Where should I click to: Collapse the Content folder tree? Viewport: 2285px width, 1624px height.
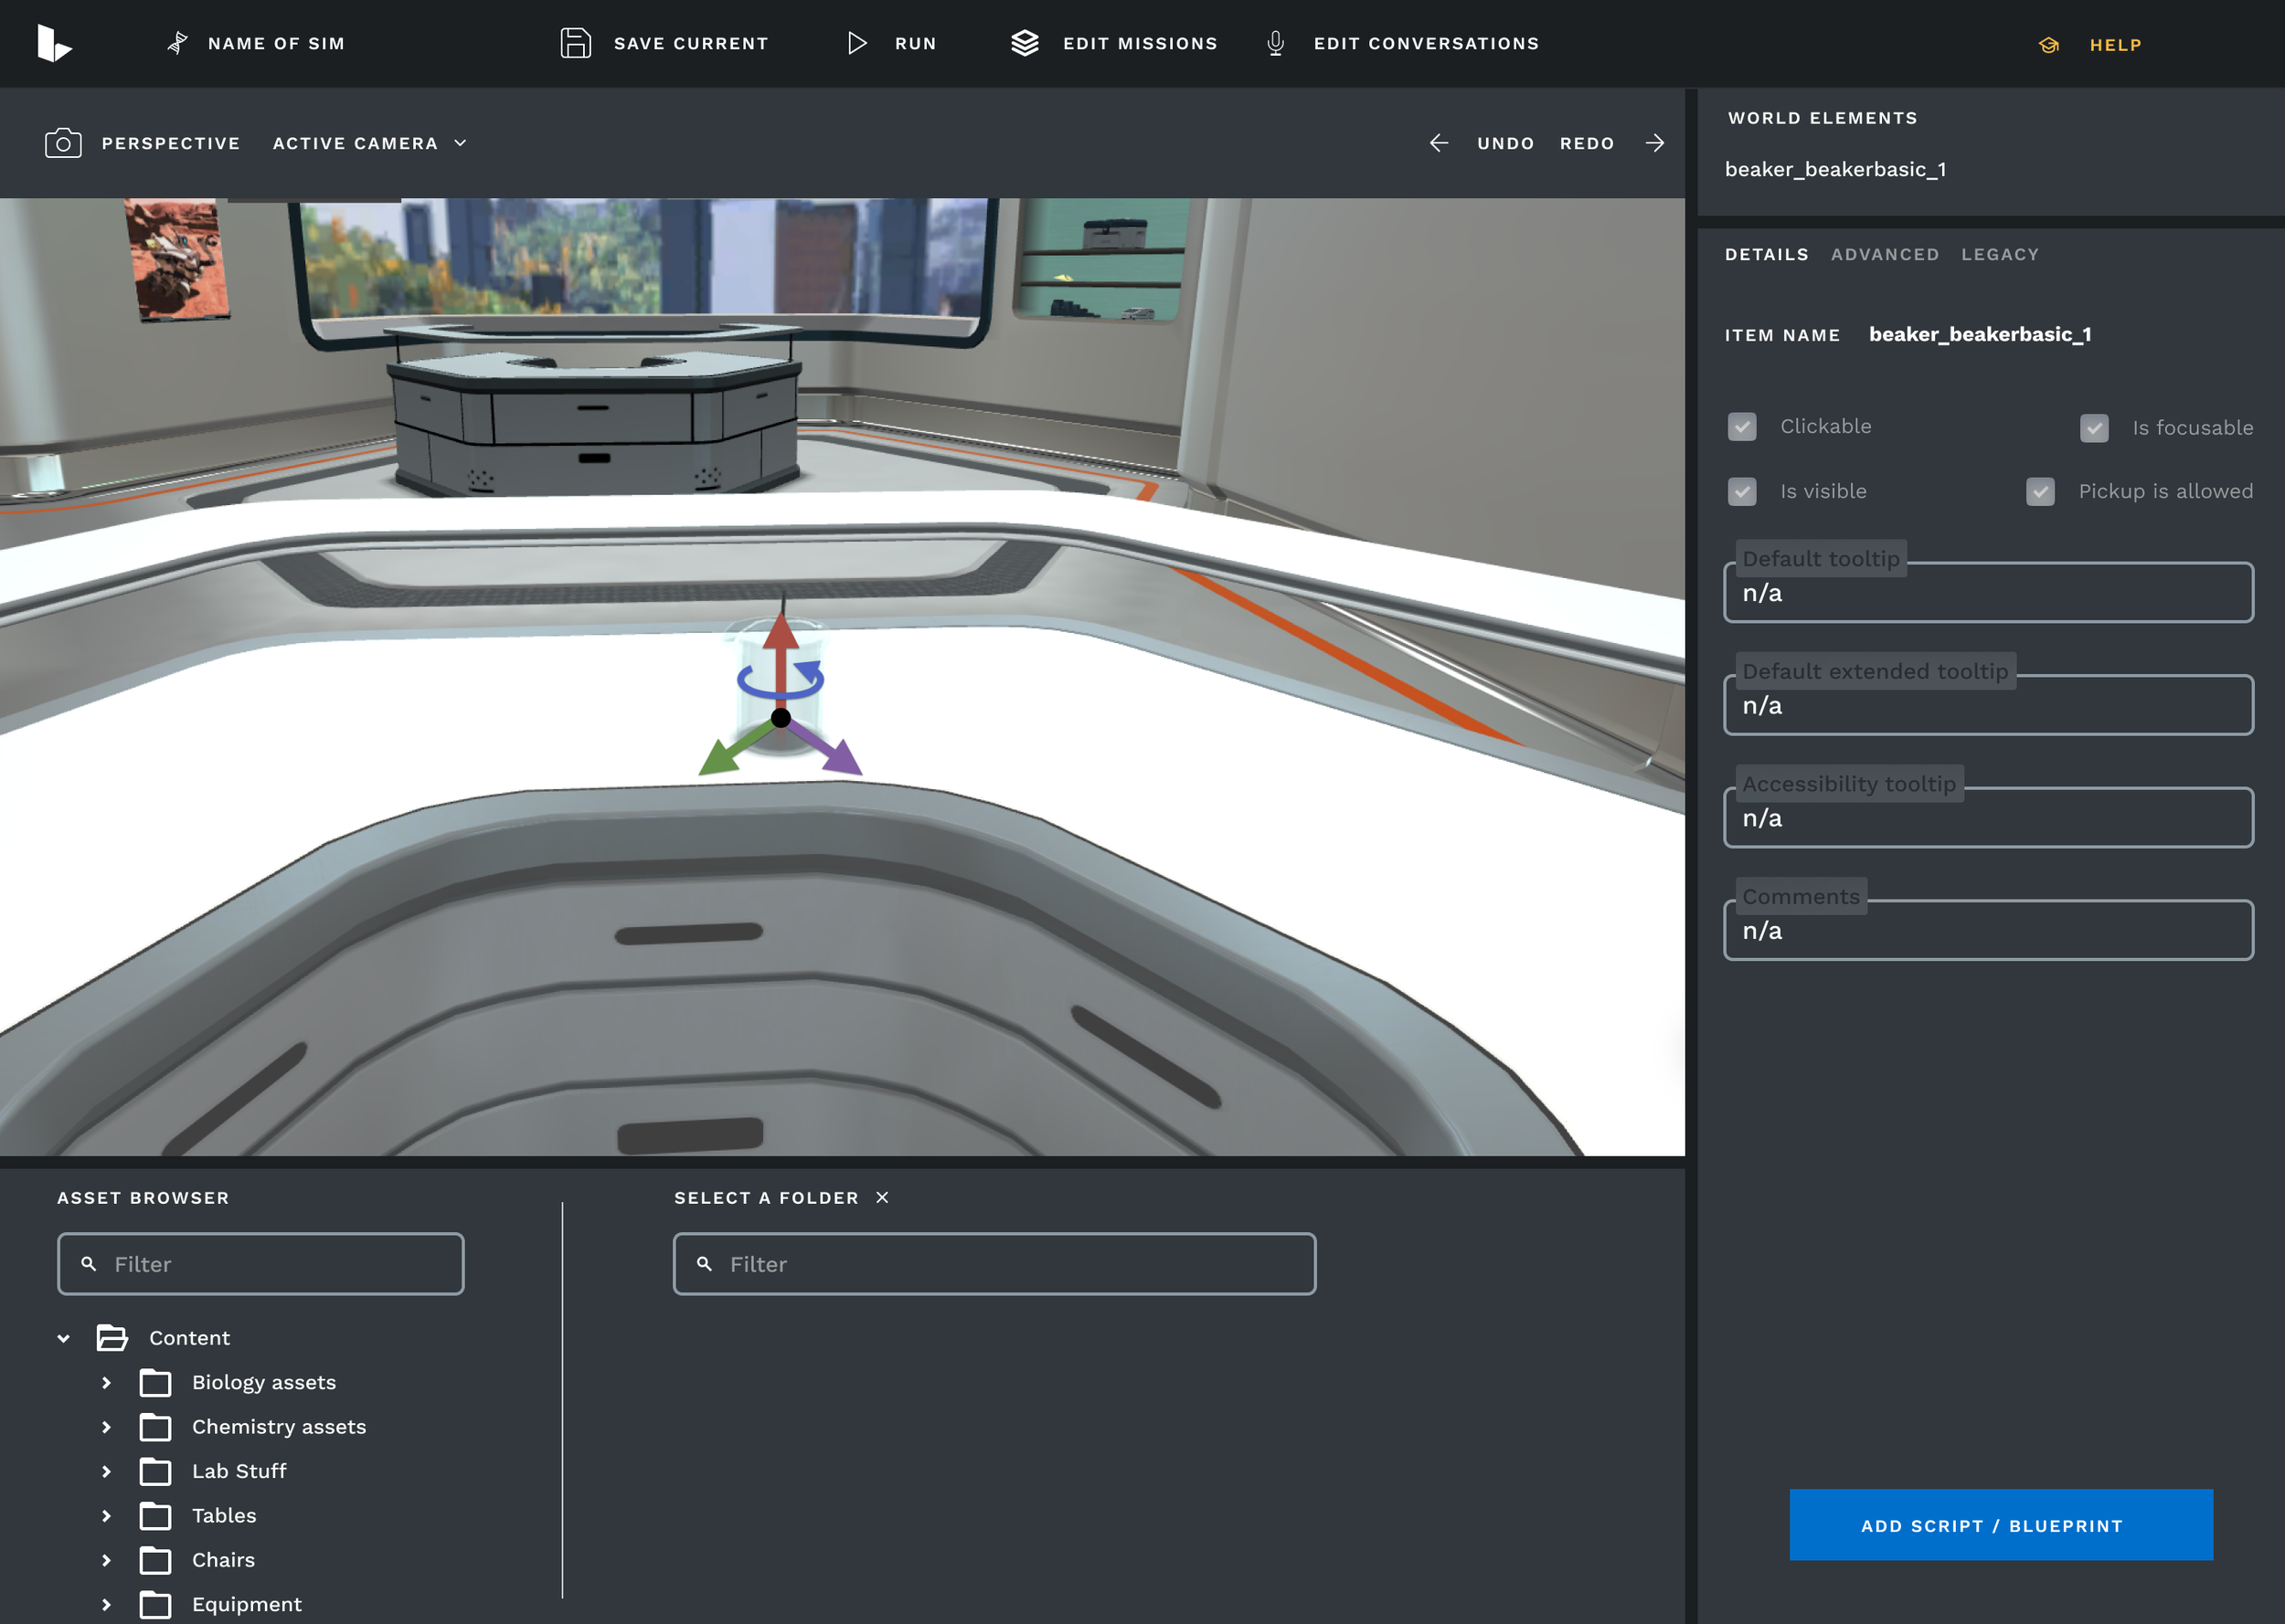click(63, 1338)
